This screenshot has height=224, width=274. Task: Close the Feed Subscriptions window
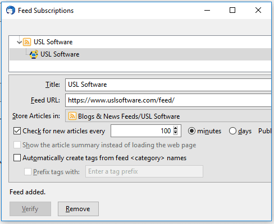pyautogui.click(x=258, y=10)
